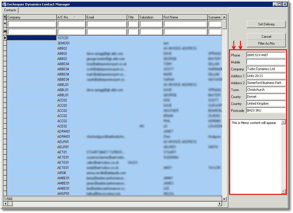Click the Country field United Kingdom
Viewport: 293px width, 213px height.
(266, 103)
